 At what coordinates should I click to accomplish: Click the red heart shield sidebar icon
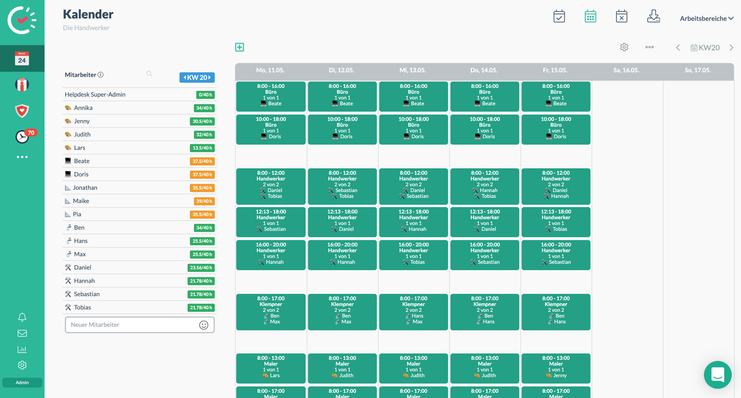[x=22, y=111]
